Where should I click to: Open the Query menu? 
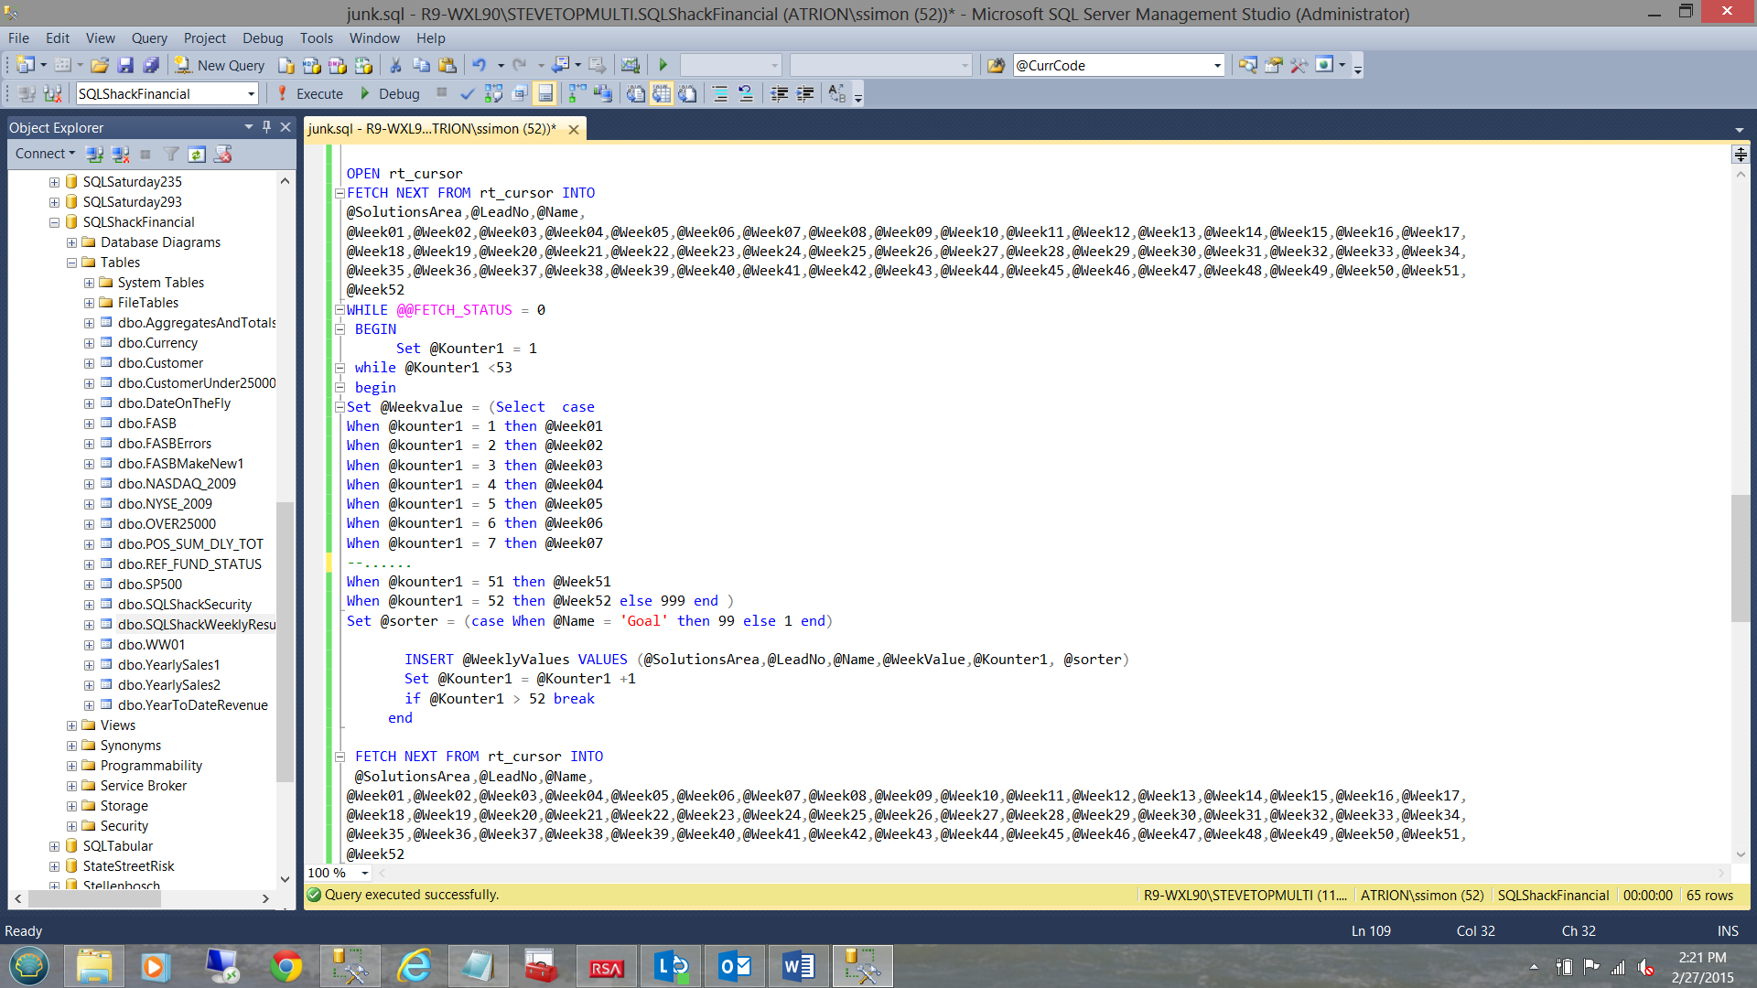tap(149, 38)
